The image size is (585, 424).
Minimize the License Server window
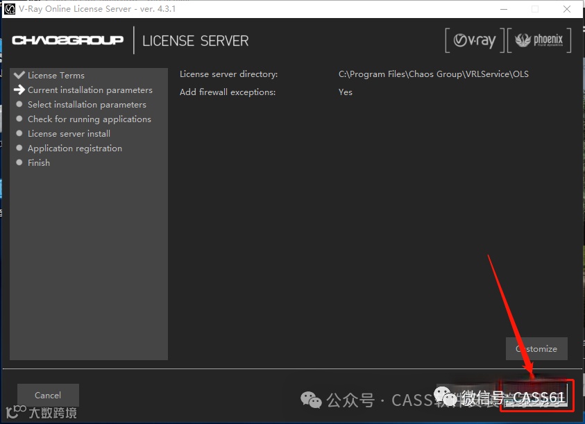pos(504,9)
